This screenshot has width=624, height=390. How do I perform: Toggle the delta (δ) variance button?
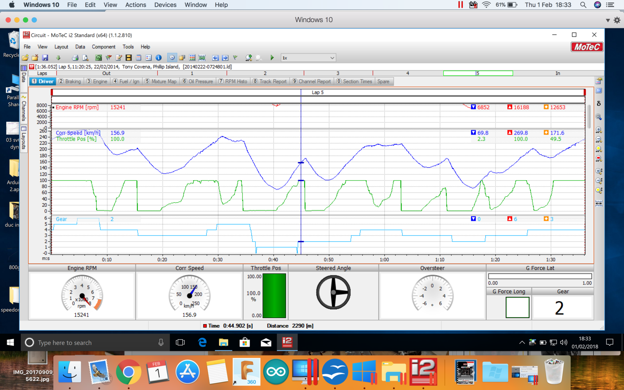[599, 103]
